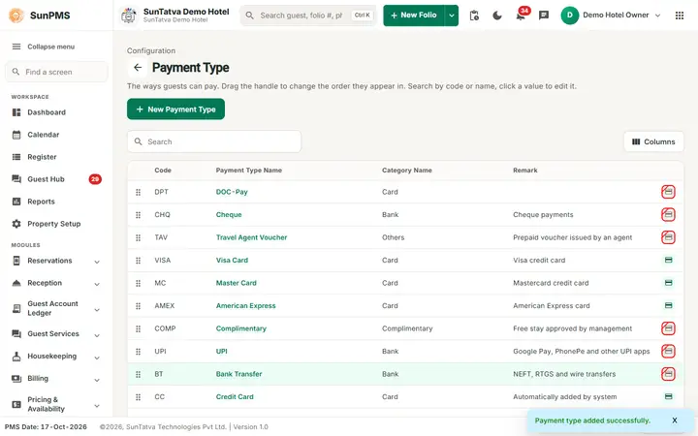
Task: Click drag handle of the Complimentary row
Action: pyautogui.click(x=138, y=328)
